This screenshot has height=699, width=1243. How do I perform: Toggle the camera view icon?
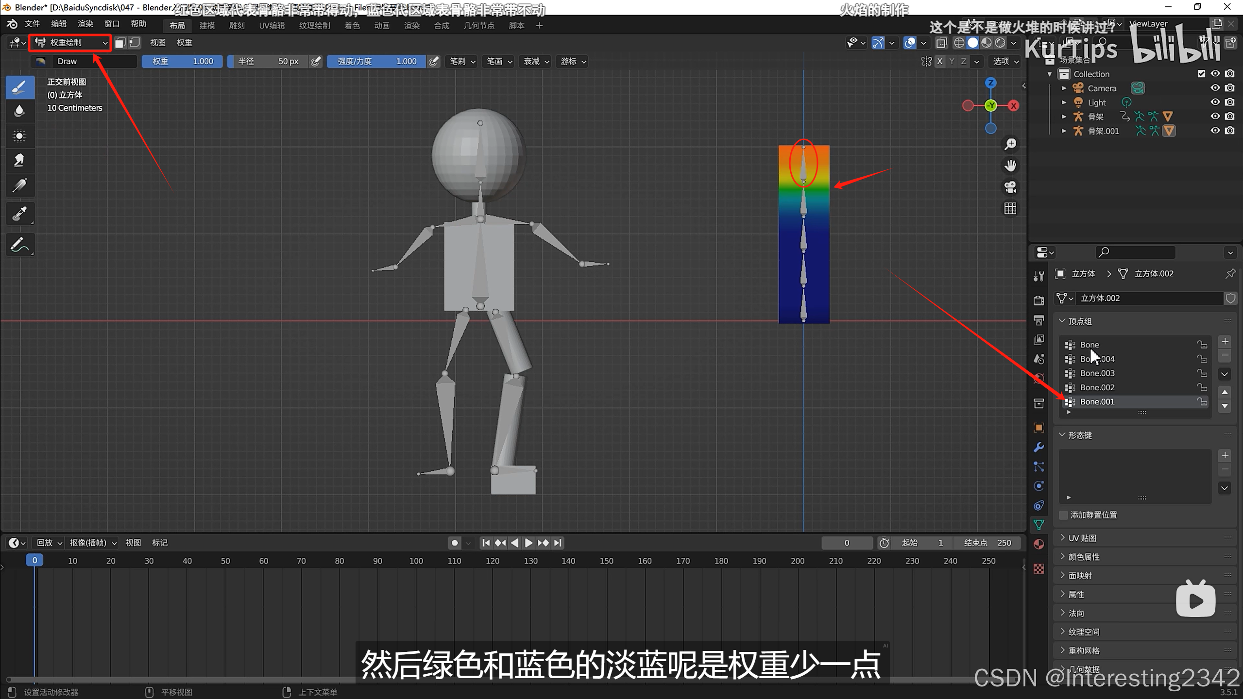[1010, 187]
